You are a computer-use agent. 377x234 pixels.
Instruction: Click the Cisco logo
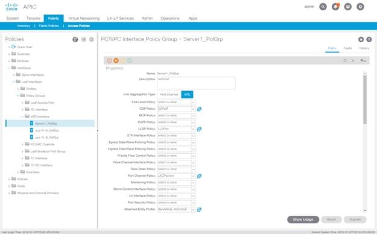(x=11, y=7)
